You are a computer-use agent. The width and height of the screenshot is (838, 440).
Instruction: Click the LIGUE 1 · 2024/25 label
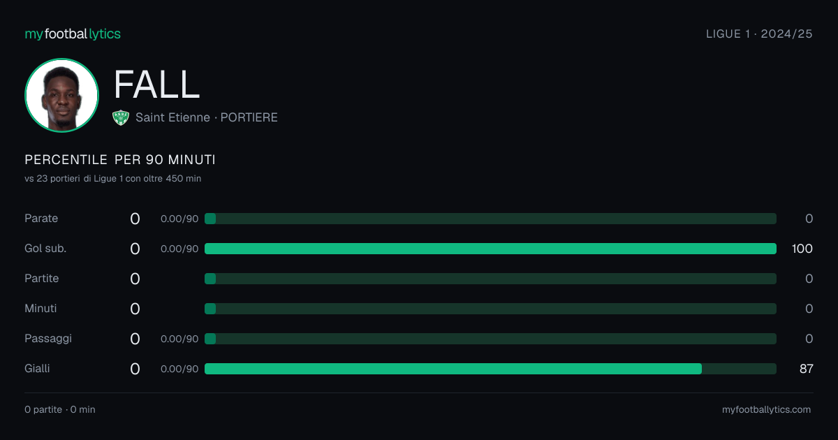759,34
